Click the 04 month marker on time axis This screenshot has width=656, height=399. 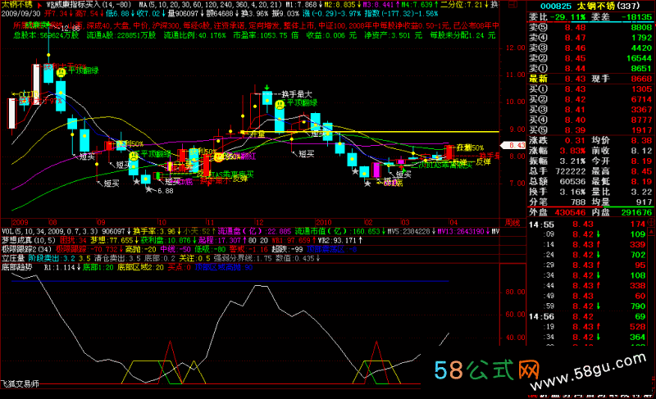pos(453,223)
